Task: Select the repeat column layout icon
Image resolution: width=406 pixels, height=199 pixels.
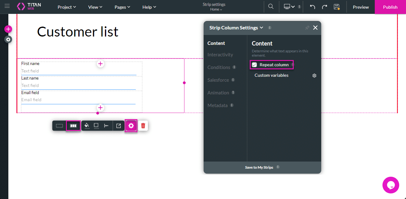Action: (x=73, y=126)
